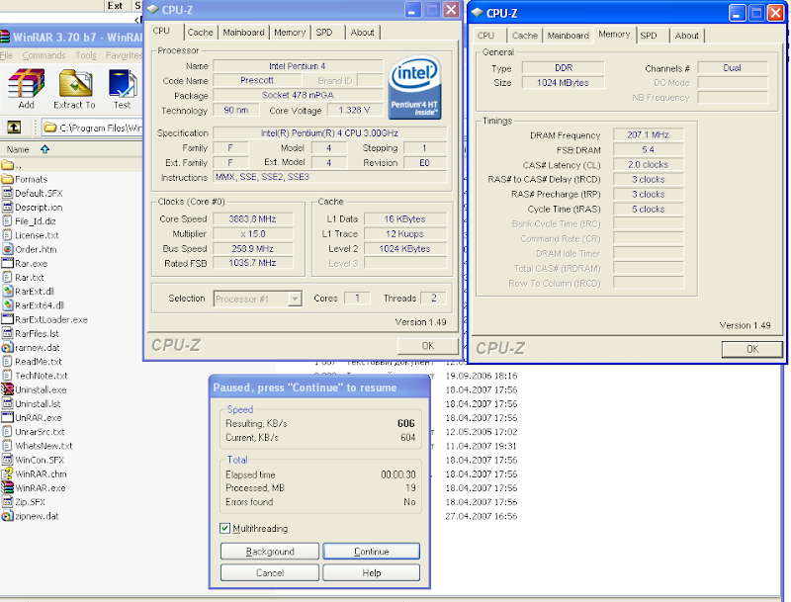Open the Processor #1 selection dropdown
Screen dimensions: 791x602
point(295,299)
